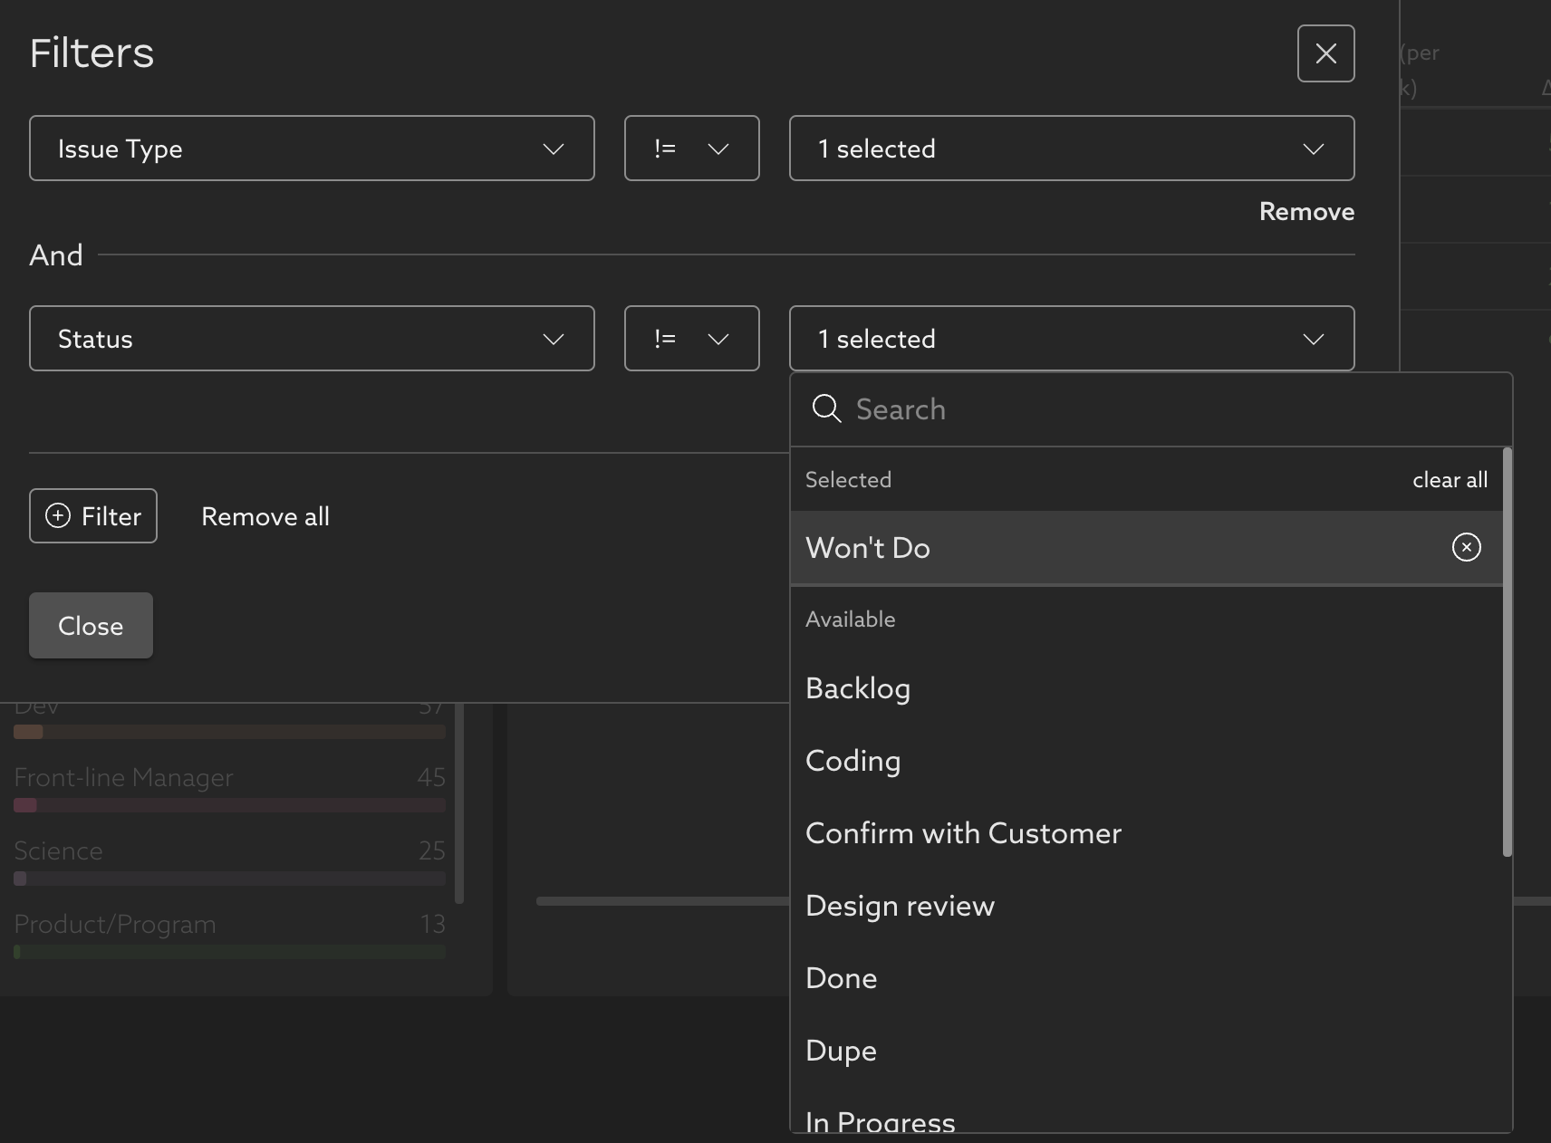Open the Issue Type field dropdown
Viewport: 1551px width, 1143px height.
click(312, 149)
